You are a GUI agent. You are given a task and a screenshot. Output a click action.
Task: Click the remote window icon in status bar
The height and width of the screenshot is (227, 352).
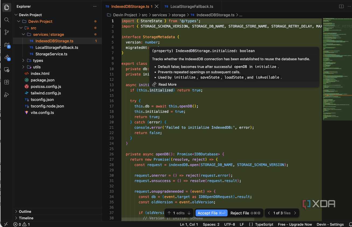[x=6, y=224]
